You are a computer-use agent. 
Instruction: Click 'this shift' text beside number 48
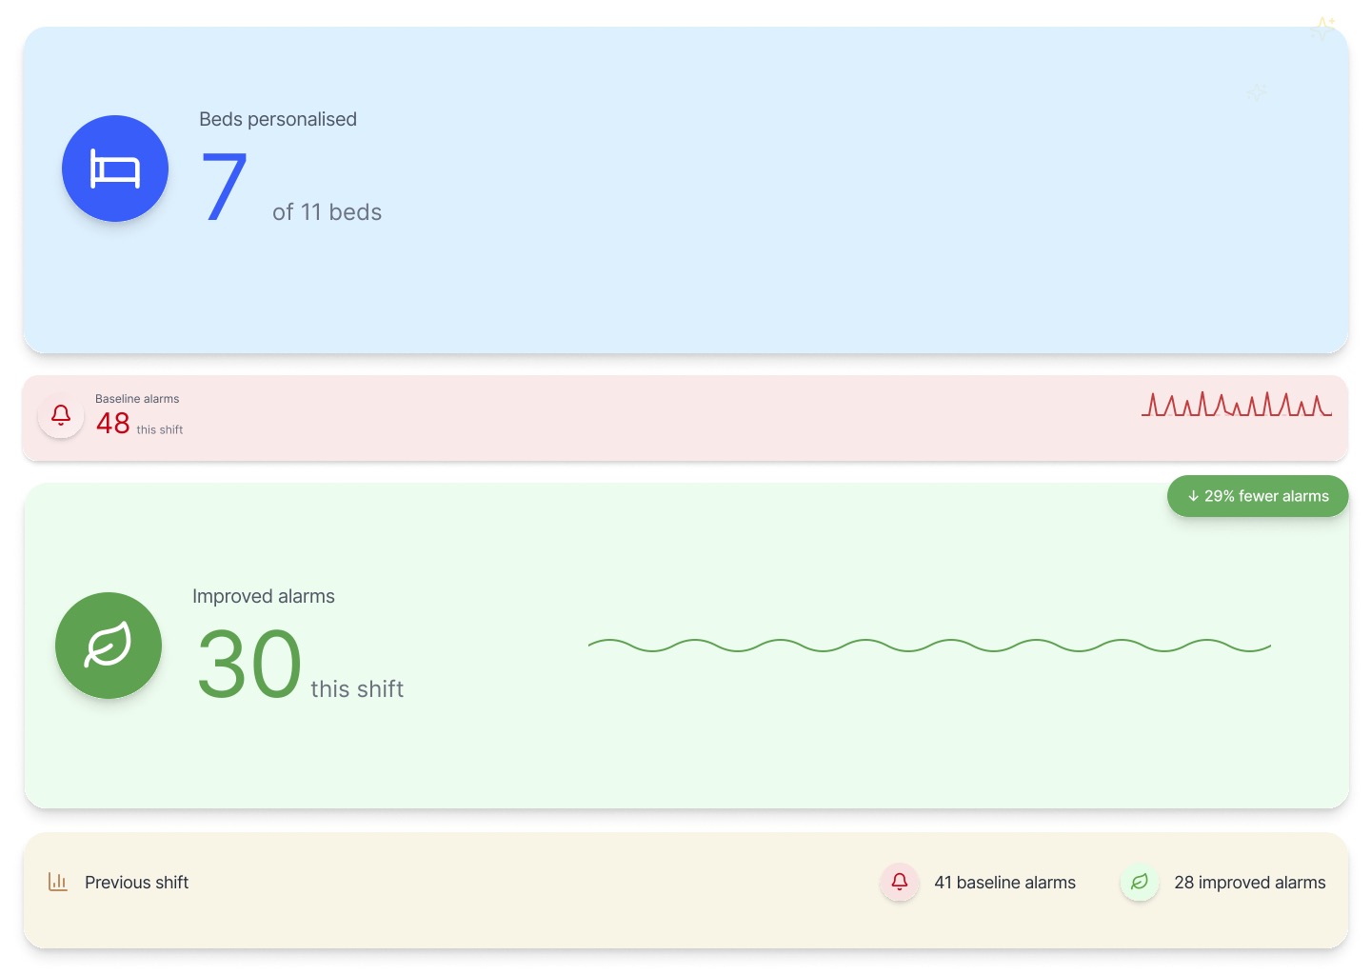[x=160, y=430]
